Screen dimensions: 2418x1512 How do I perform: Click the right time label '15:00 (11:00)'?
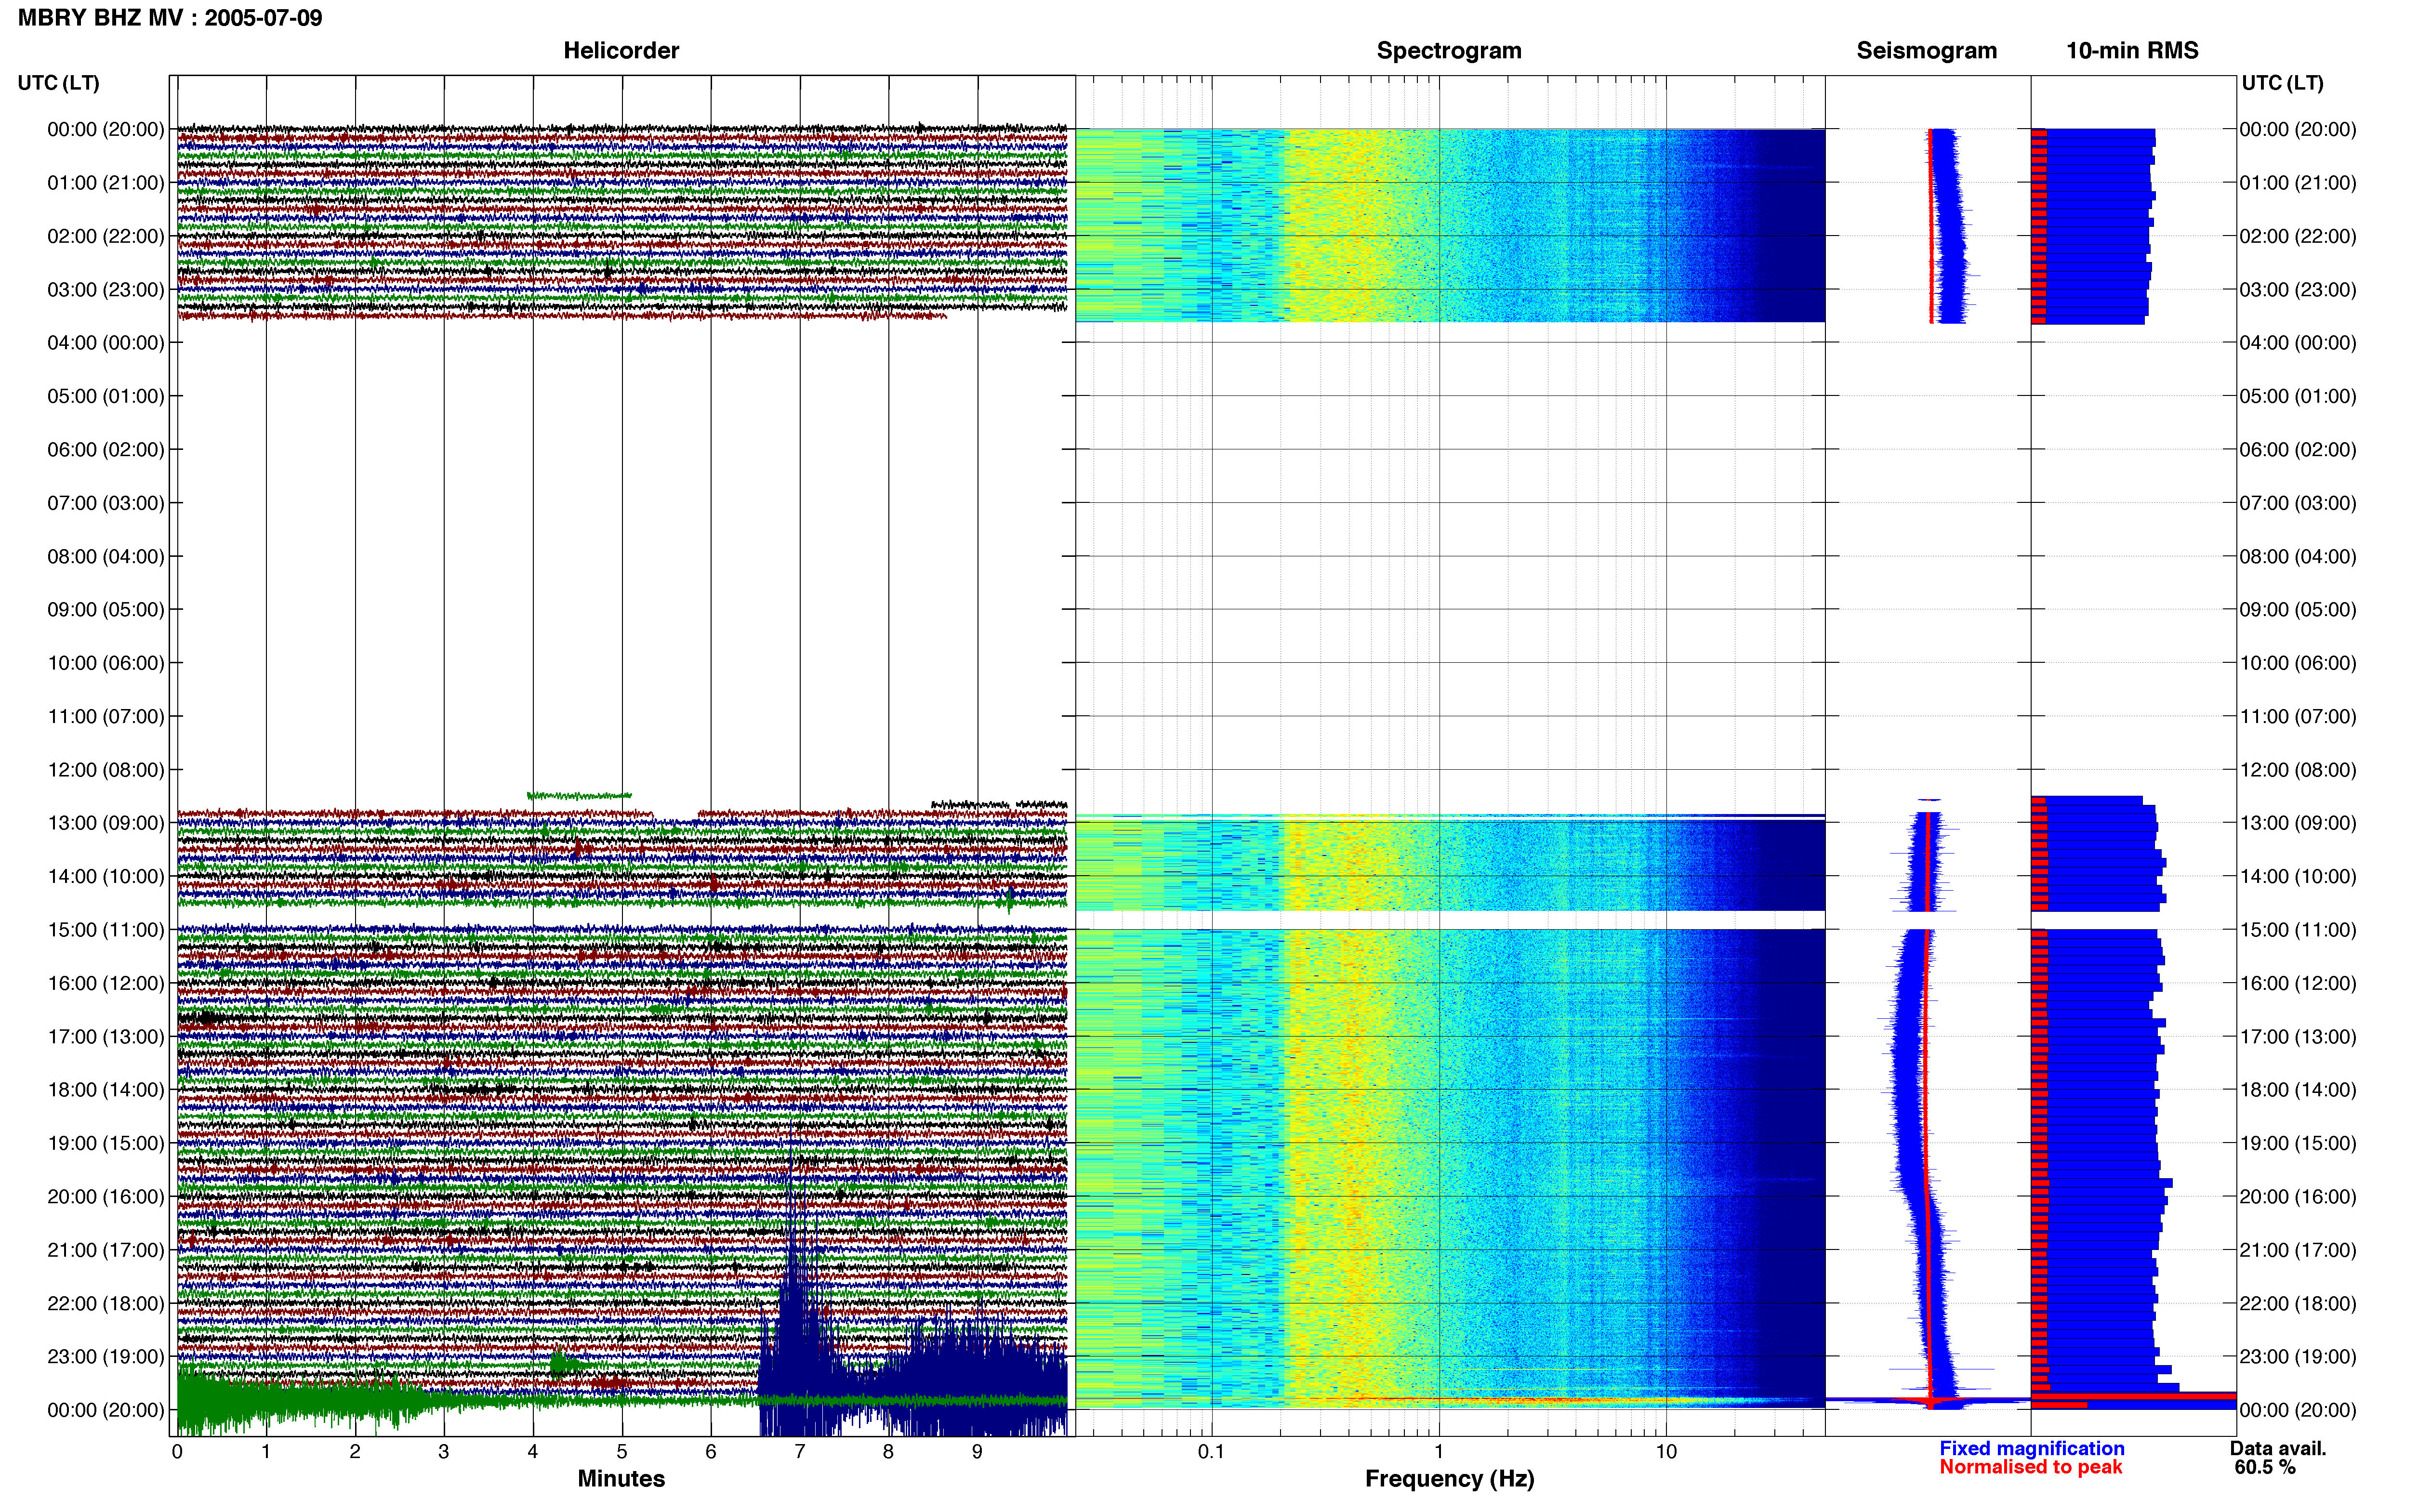pos(2297,930)
